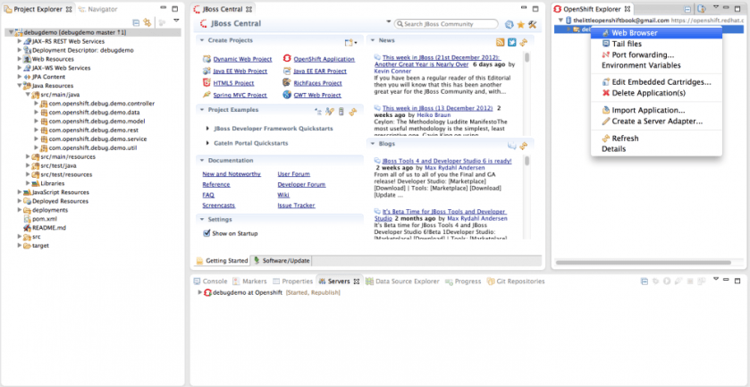Click the favorites star icon in JBoss Central

[x=520, y=24]
